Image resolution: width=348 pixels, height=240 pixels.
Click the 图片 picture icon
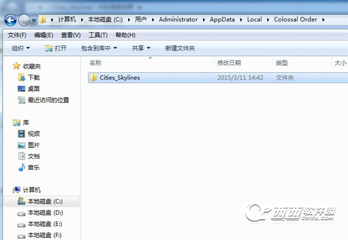point(21,145)
